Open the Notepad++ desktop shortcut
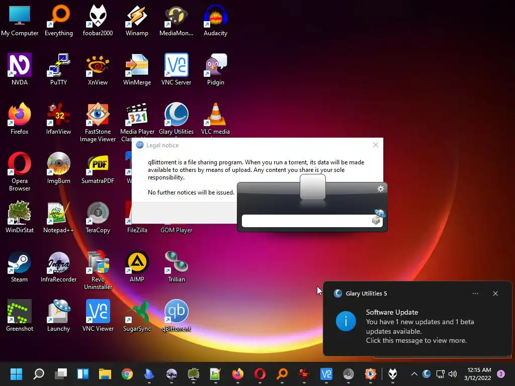The height and width of the screenshot is (386, 515). tap(58, 217)
